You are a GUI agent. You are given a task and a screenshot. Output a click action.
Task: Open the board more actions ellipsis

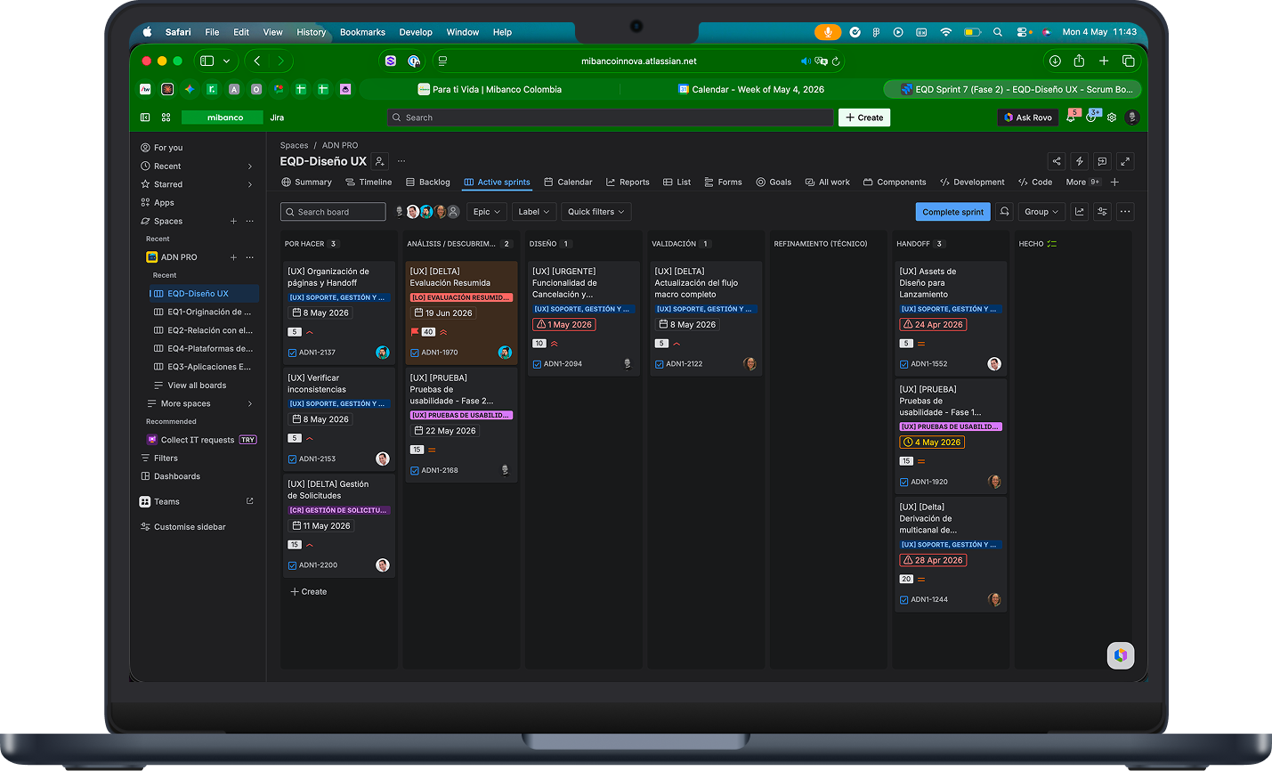tap(1125, 212)
